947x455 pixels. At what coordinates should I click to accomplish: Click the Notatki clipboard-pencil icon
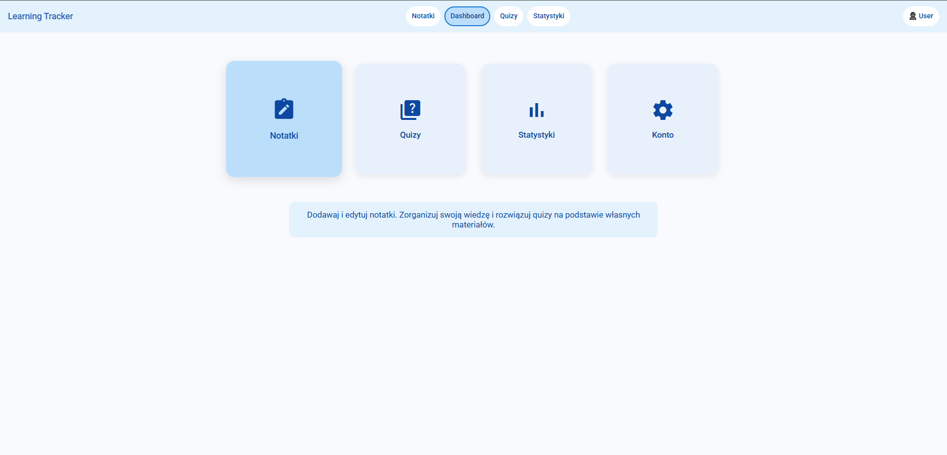tap(284, 109)
